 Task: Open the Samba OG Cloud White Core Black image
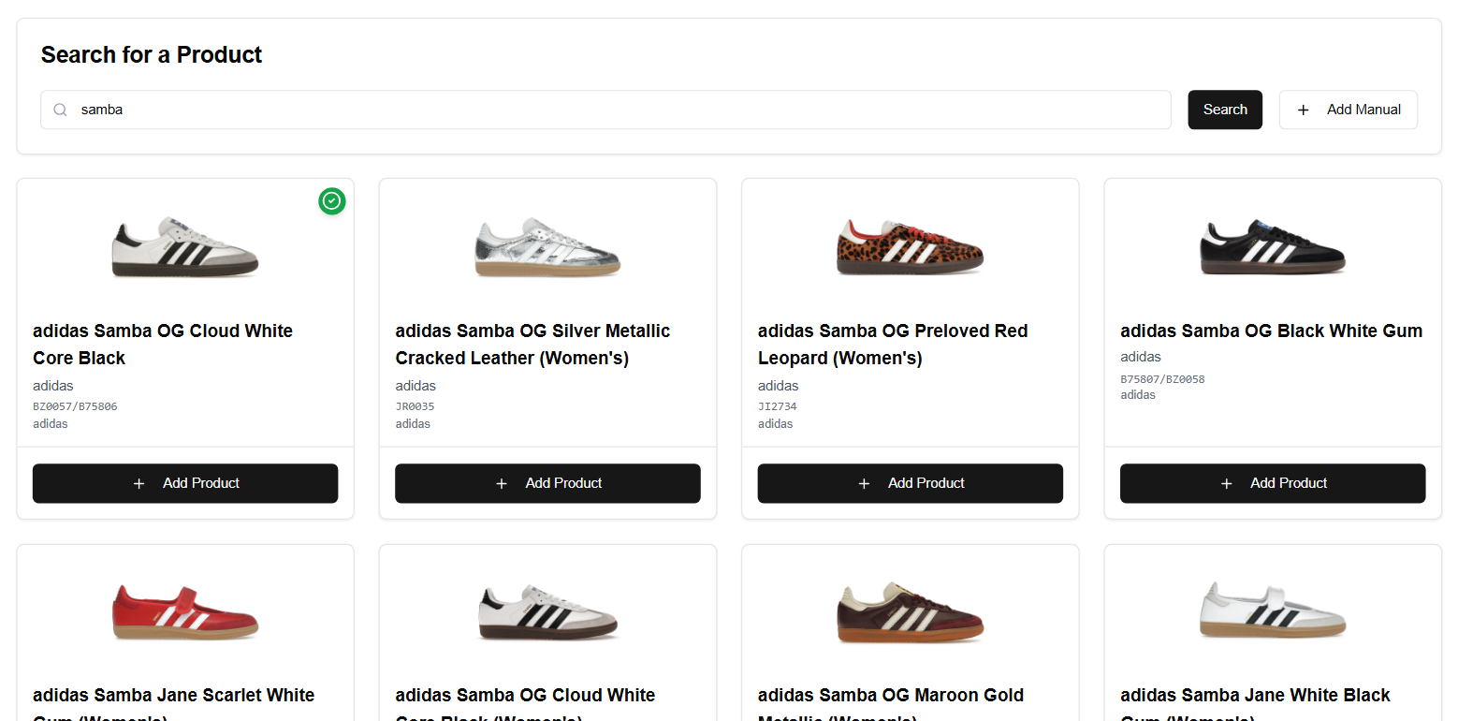[x=185, y=247]
